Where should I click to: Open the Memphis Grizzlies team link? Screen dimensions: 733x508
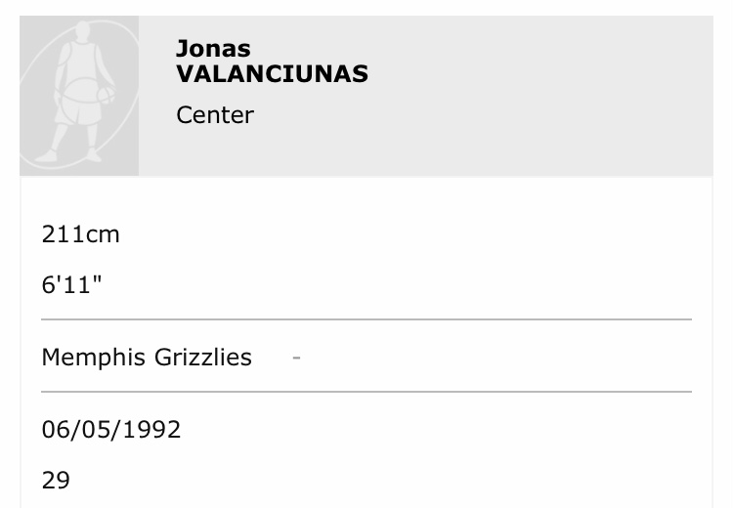tap(147, 358)
